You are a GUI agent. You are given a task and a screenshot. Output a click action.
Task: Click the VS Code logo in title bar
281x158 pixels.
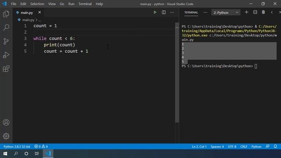[x=4, y=4]
